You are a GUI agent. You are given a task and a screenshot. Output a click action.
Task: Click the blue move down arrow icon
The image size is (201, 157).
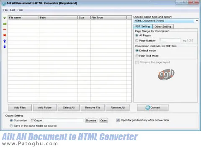click(x=5, y=46)
